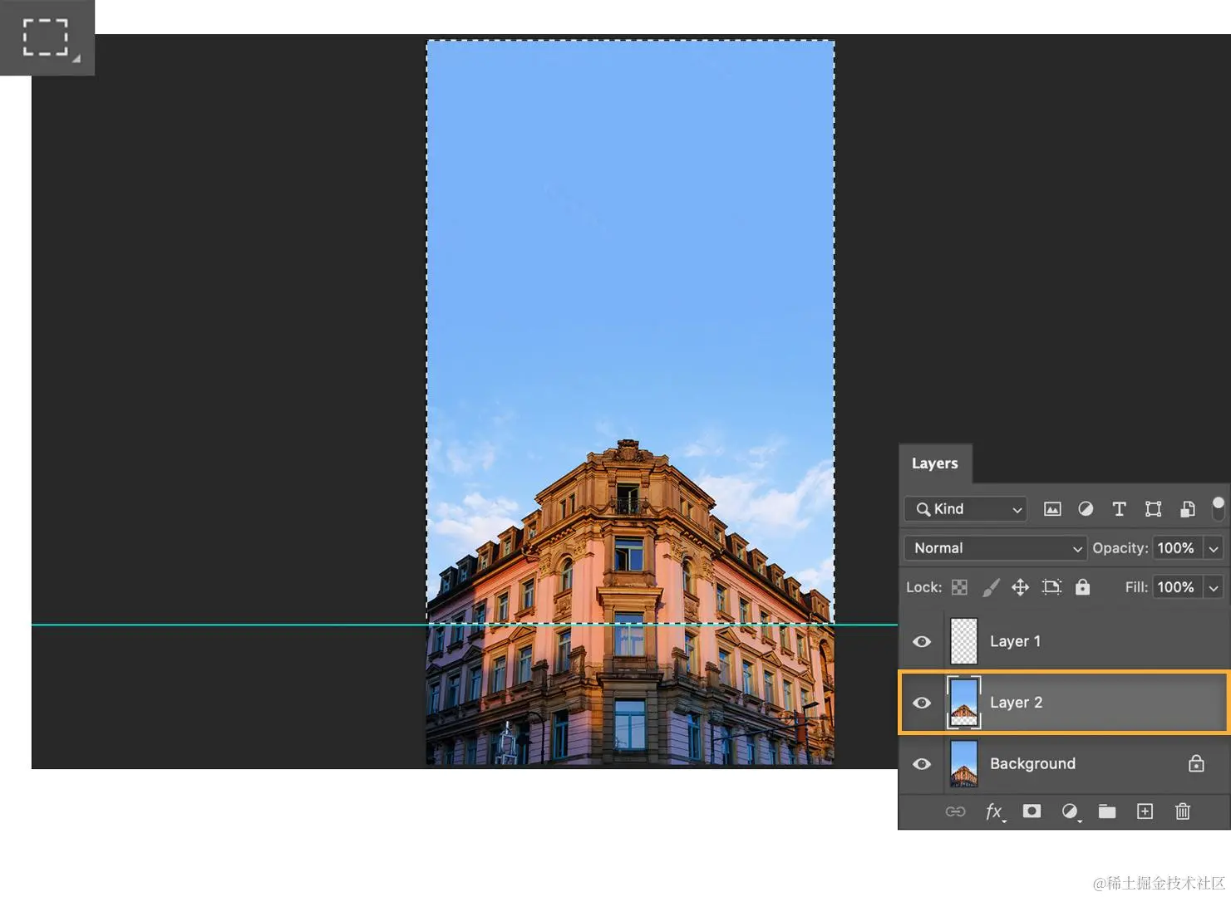
Task: Switch to the Layers tab
Action: point(935,463)
